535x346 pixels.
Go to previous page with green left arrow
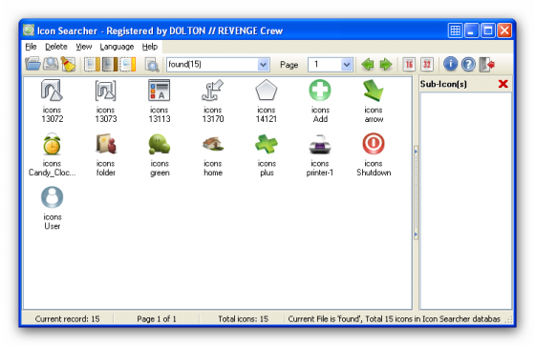pos(368,65)
